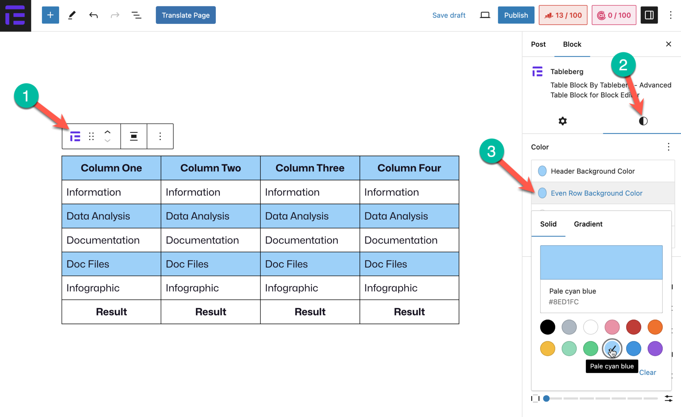Screen dimensions: 681x417
Task: Open document overview list icon
Action: (x=136, y=15)
